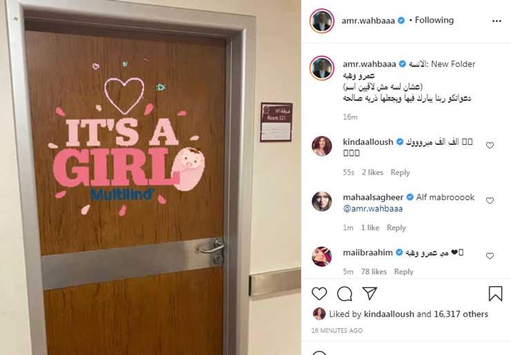Like the post with the heart icon
The image size is (511, 355).
pos(319,294)
